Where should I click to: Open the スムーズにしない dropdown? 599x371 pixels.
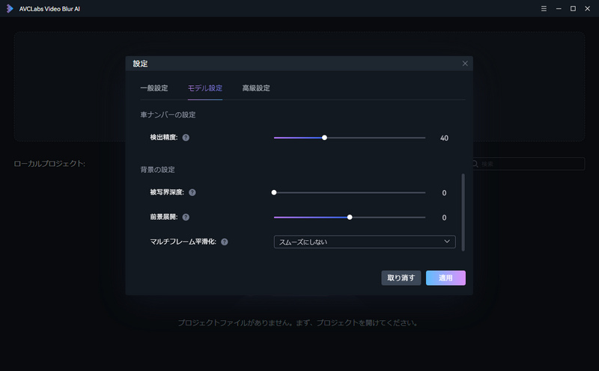click(x=365, y=242)
